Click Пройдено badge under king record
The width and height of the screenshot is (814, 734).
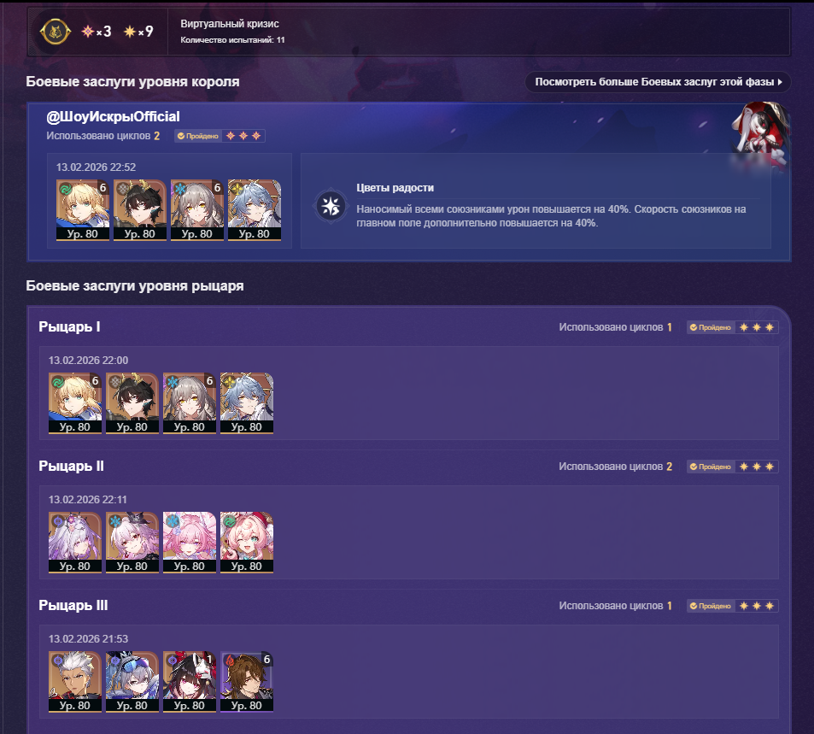[198, 136]
